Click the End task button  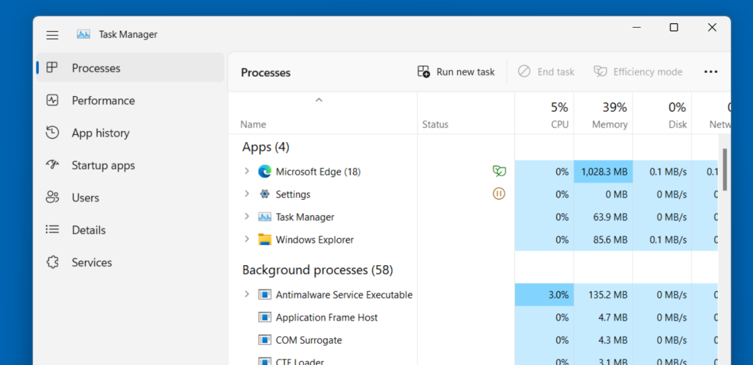(x=546, y=72)
